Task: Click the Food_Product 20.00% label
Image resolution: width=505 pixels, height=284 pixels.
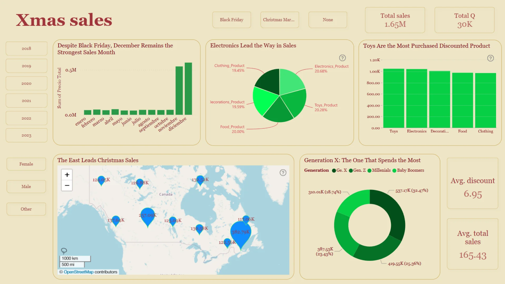Action: (x=233, y=129)
